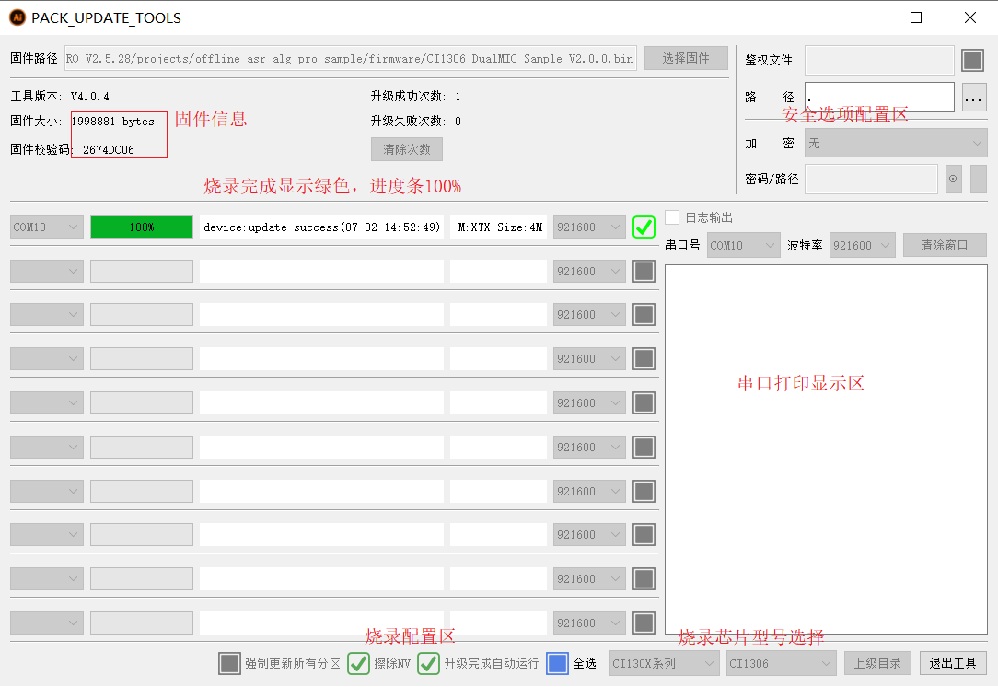Check the 强制更新所有分区 option
The width and height of the screenshot is (998, 687).
[x=229, y=663]
